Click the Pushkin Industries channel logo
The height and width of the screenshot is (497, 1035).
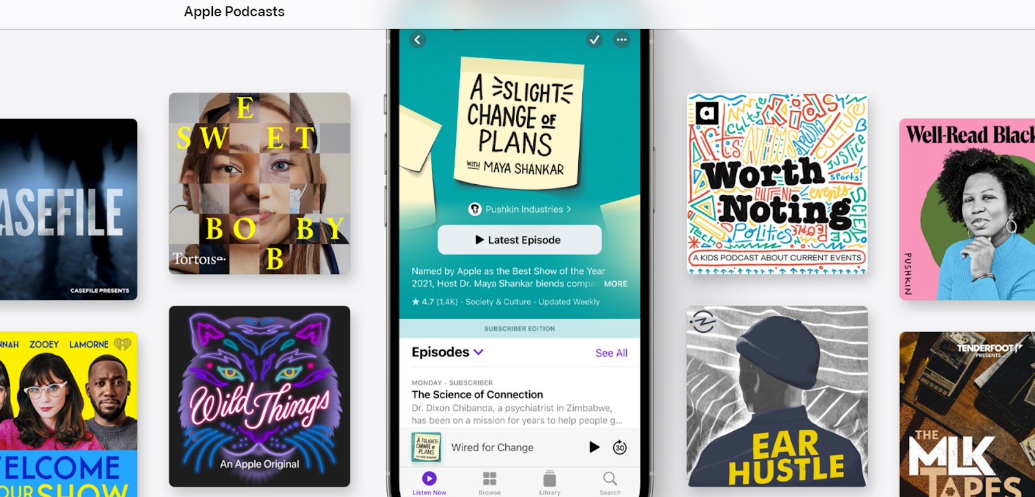pos(475,209)
